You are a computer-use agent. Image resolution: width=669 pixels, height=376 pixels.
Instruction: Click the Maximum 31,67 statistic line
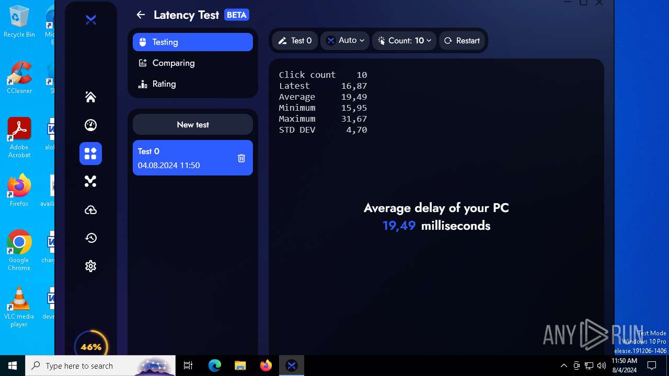click(x=323, y=119)
